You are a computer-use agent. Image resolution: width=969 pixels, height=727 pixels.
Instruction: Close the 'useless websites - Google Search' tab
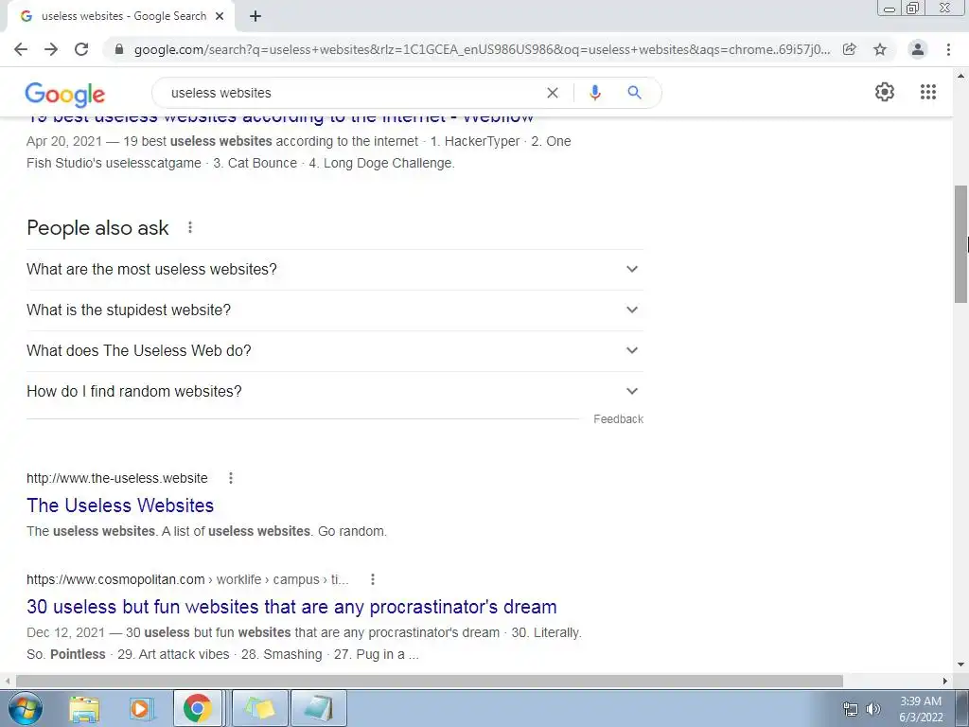click(220, 16)
